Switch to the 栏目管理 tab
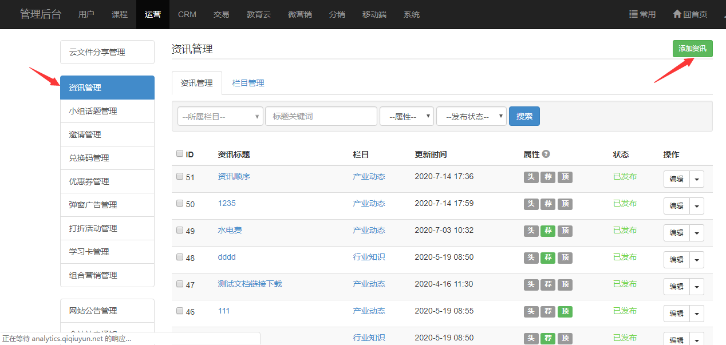The width and height of the screenshot is (726, 345). (248, 83)
